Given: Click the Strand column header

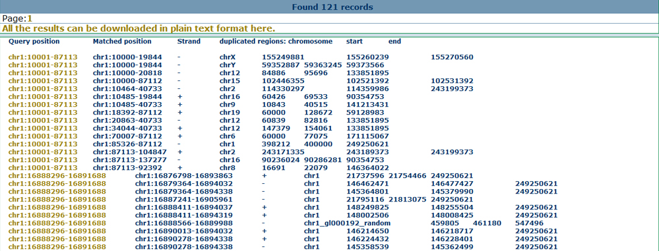Looking at the screenshot, I should pyautogui.click(x=189, y=42).
